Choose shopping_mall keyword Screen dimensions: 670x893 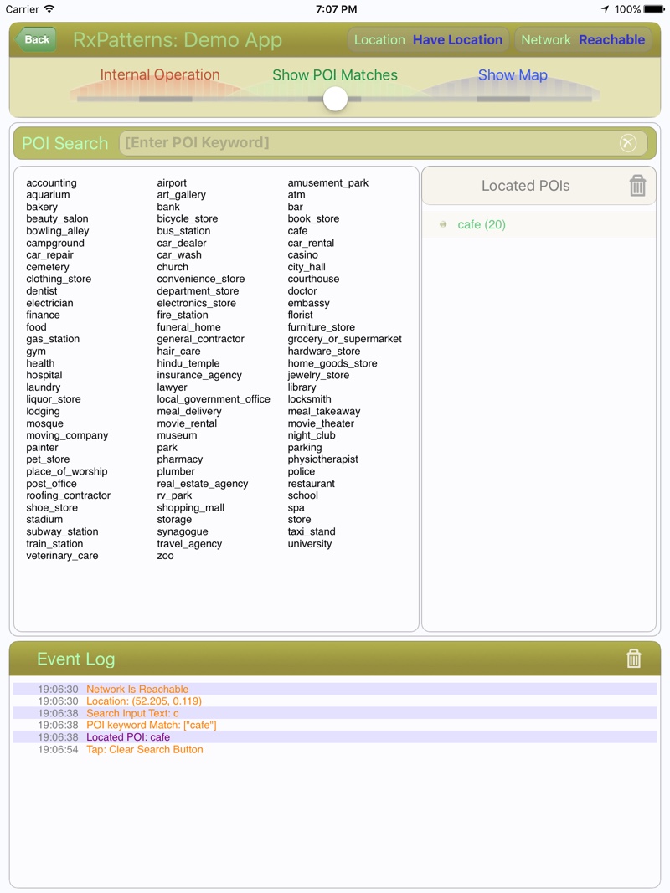tap(190, 508)
